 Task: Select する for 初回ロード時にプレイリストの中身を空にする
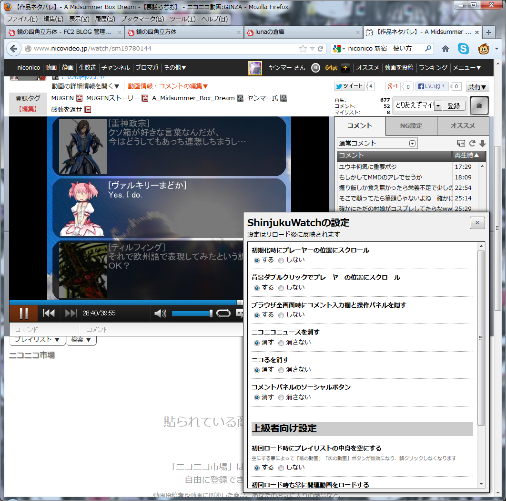click(257, 468)
